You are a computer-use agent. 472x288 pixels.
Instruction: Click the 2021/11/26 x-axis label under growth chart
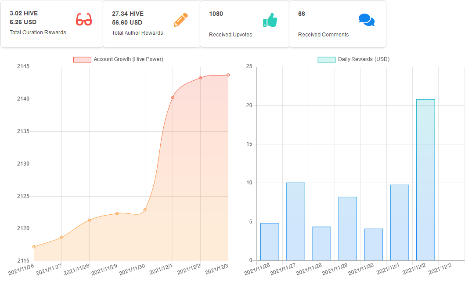pos(21,270)
